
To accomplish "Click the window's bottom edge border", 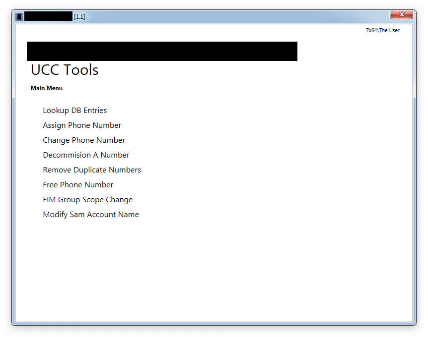I will pos(214,323).
